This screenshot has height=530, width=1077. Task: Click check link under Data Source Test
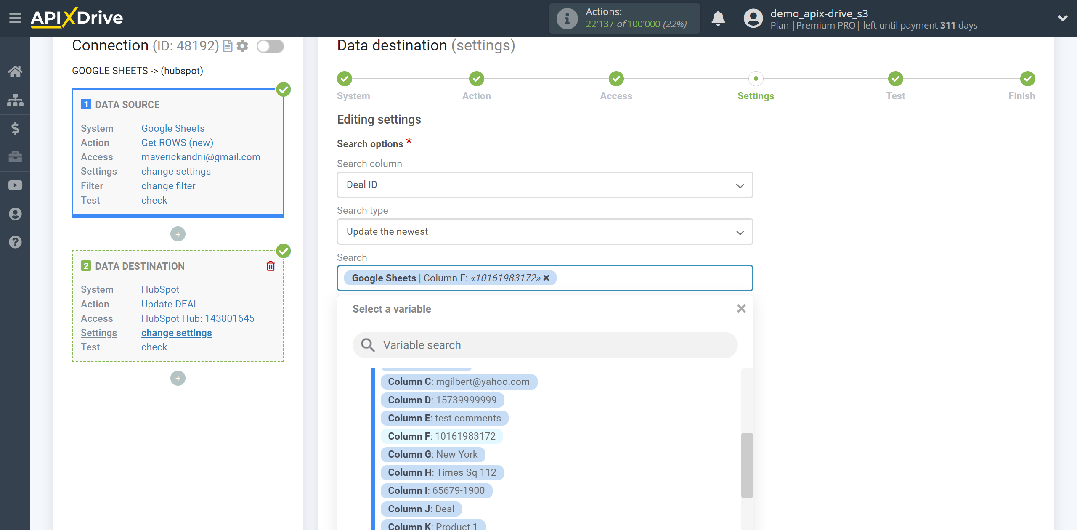tap(154, 200)
